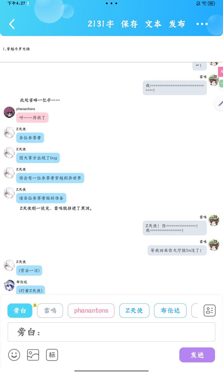Tap the pink side tab icon
This screenshot has height=373, width=223.
[x=221, y=71]
